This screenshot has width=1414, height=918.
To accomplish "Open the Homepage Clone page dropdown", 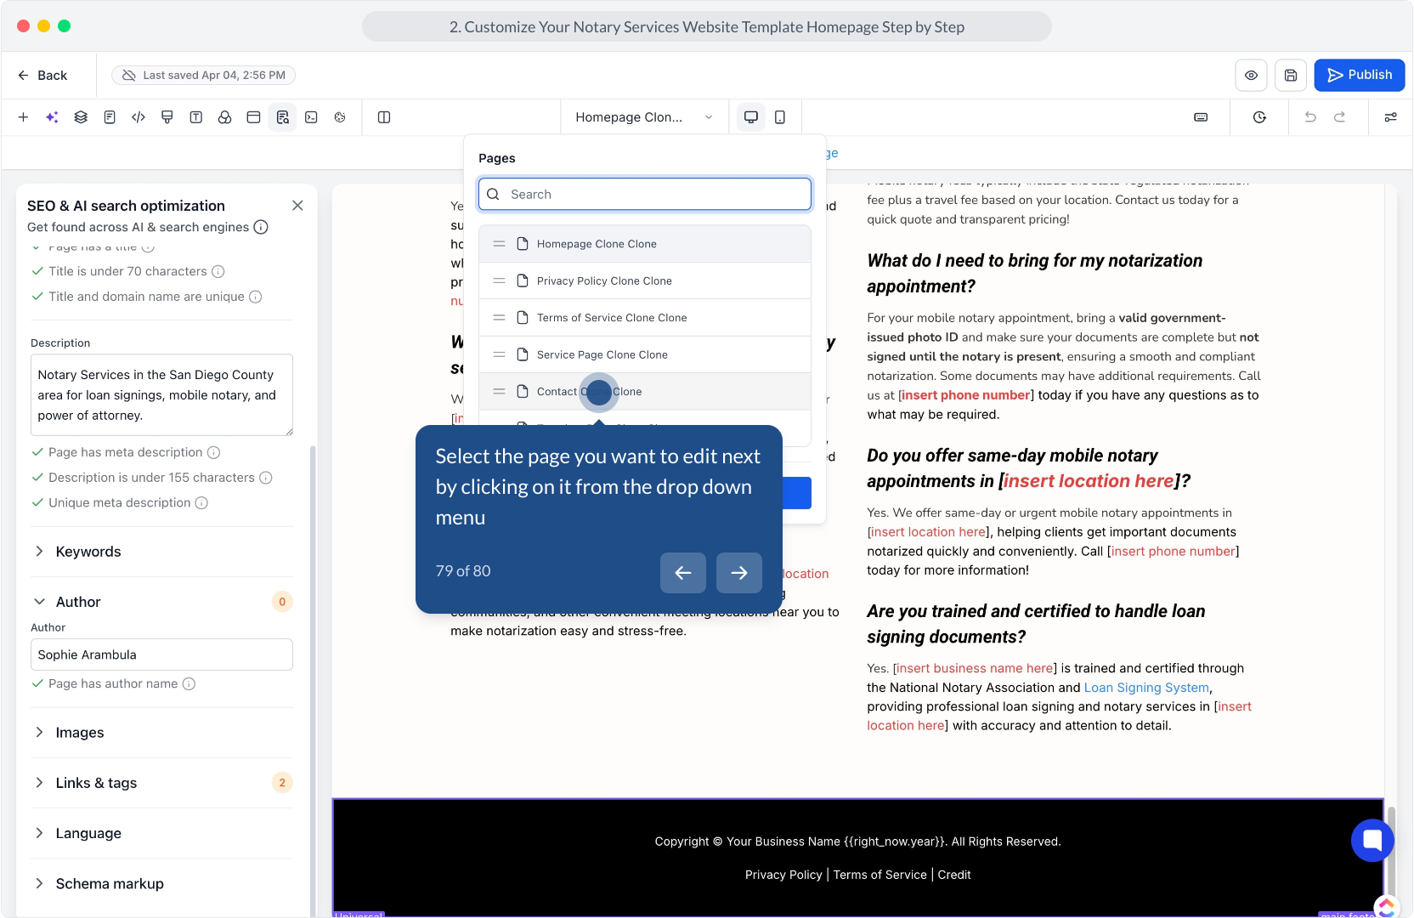I will click(644, 117).
